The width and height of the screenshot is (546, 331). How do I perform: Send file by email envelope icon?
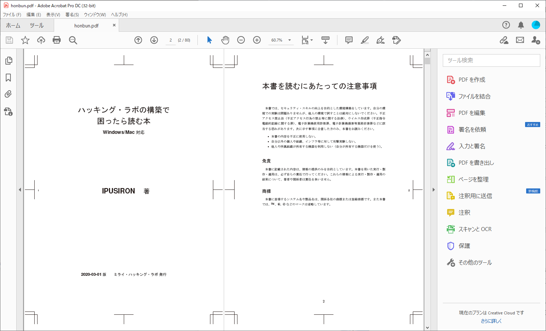coord(520,40)
